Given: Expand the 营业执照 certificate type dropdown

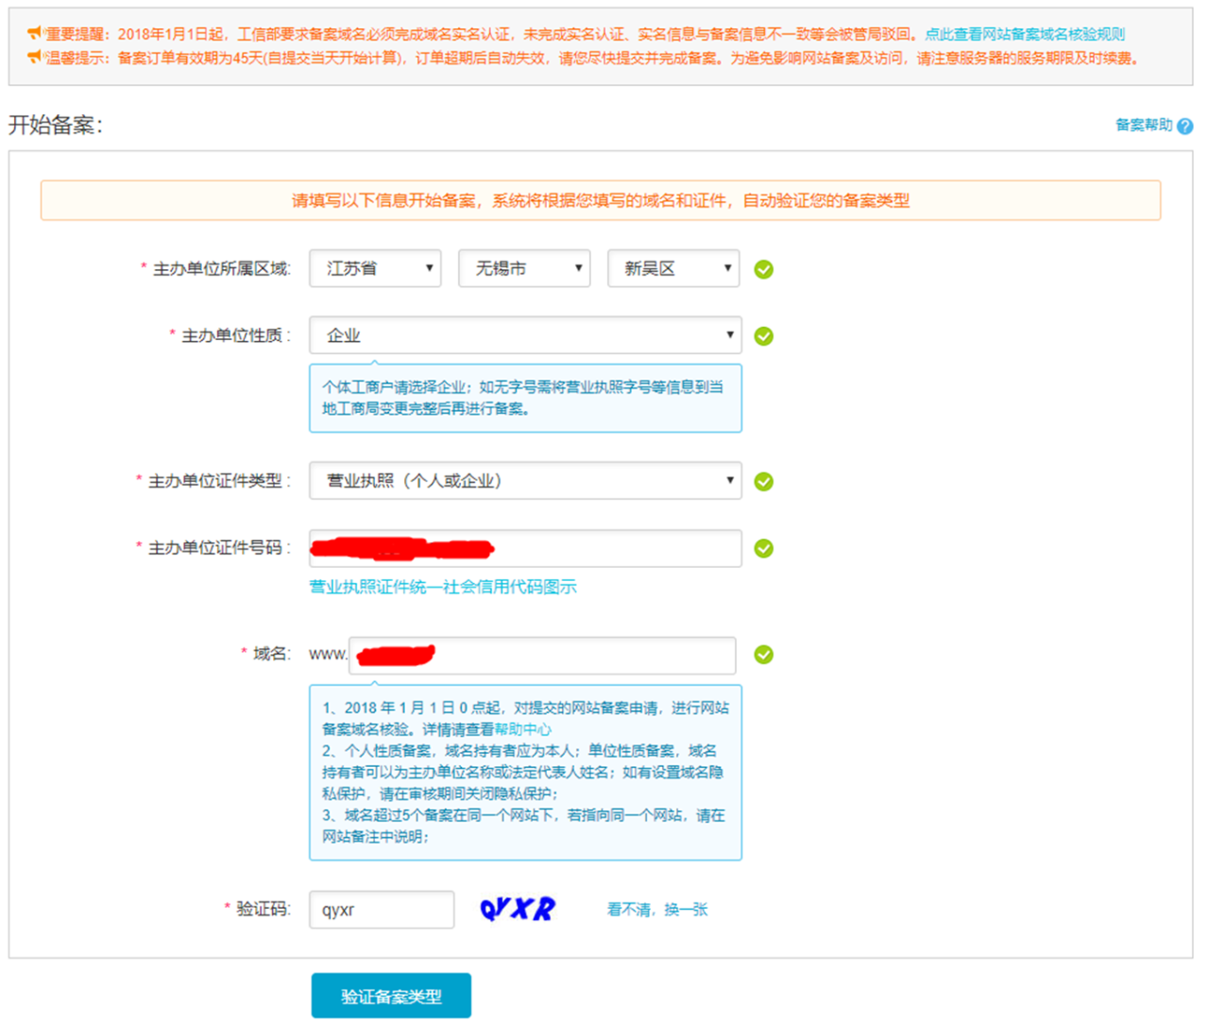Looking at the screenshot, I should 525,481.
